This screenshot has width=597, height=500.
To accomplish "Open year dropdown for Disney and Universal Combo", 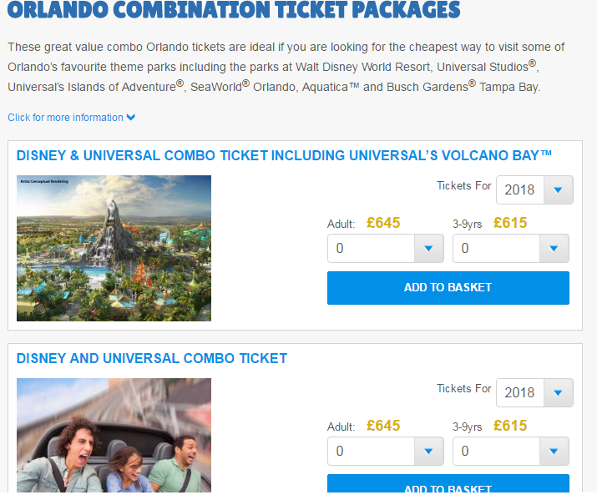I will point(534,392).
